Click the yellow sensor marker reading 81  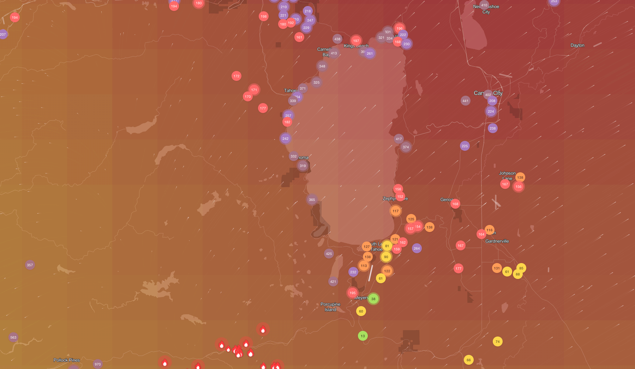[387, 246]
